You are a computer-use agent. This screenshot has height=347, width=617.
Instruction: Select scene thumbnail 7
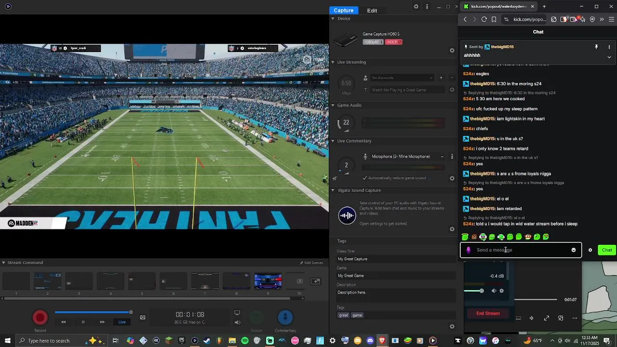(x=205, y=281)
